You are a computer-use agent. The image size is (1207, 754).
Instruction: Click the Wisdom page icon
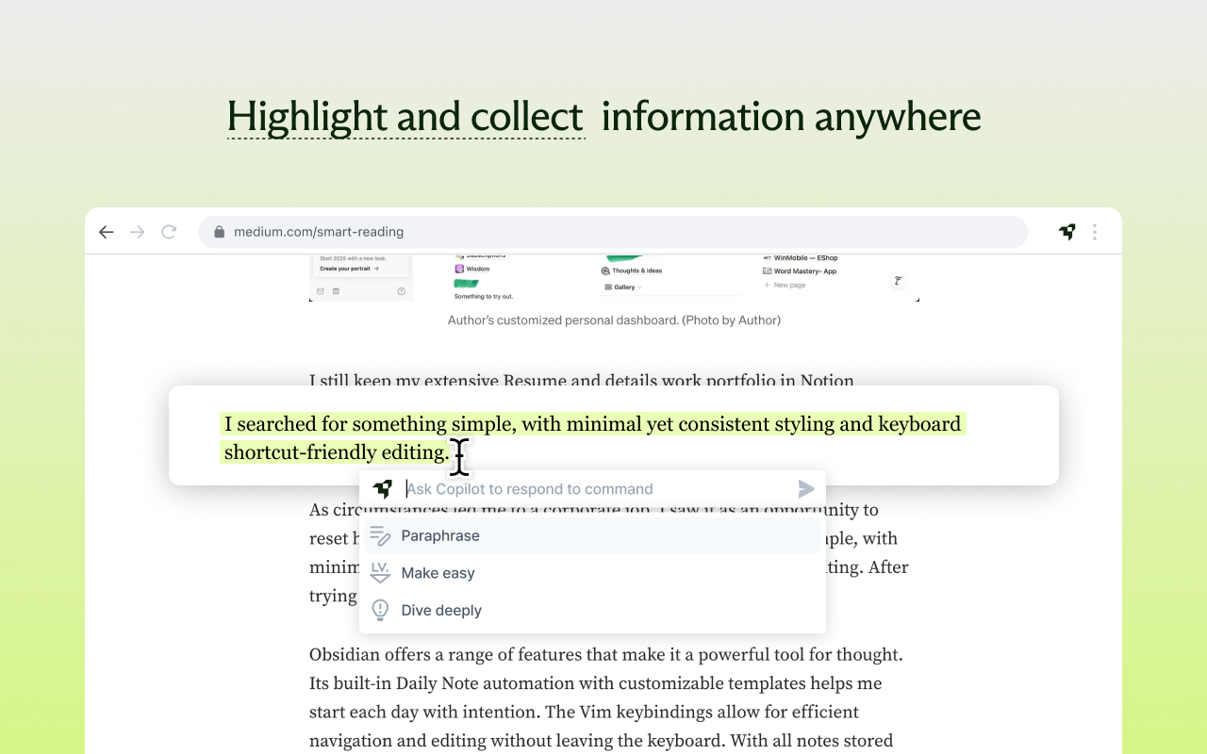click(459, 269)
